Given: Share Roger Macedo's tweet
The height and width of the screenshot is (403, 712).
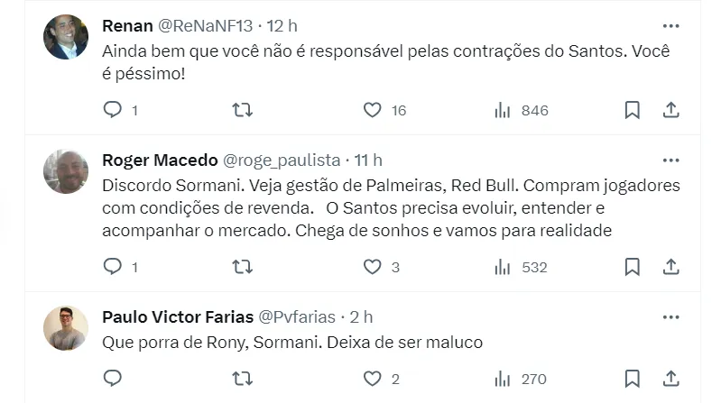Looking at the screenshot, I should [670, 267].
